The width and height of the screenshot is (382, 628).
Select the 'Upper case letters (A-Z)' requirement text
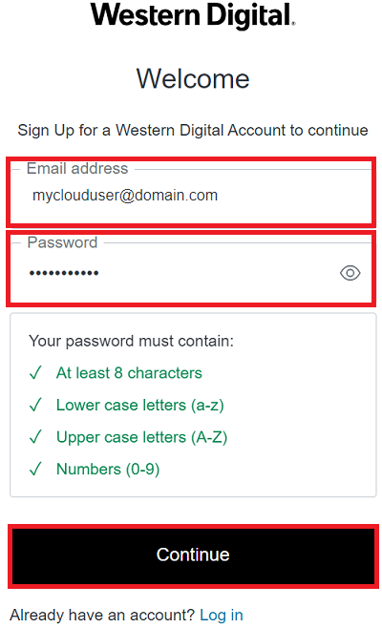click(142, 437)
